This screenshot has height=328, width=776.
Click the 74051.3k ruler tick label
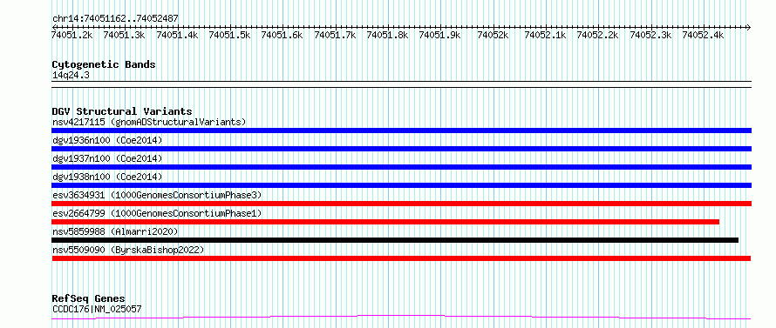coord(124,35)
